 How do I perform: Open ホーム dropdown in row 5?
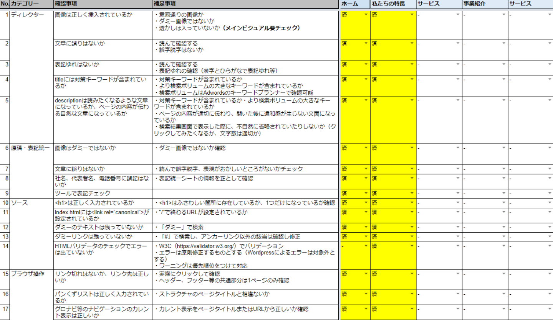pos(366,100)
